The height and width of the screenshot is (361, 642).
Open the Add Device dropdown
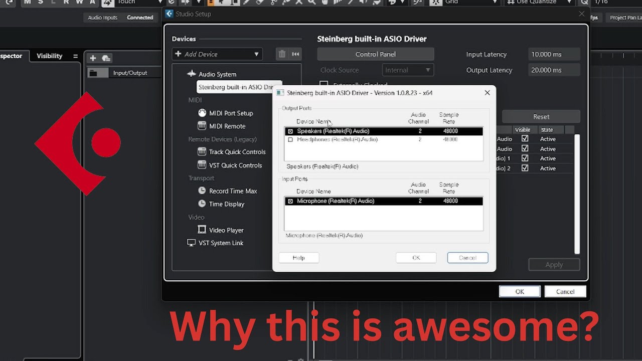217,54
